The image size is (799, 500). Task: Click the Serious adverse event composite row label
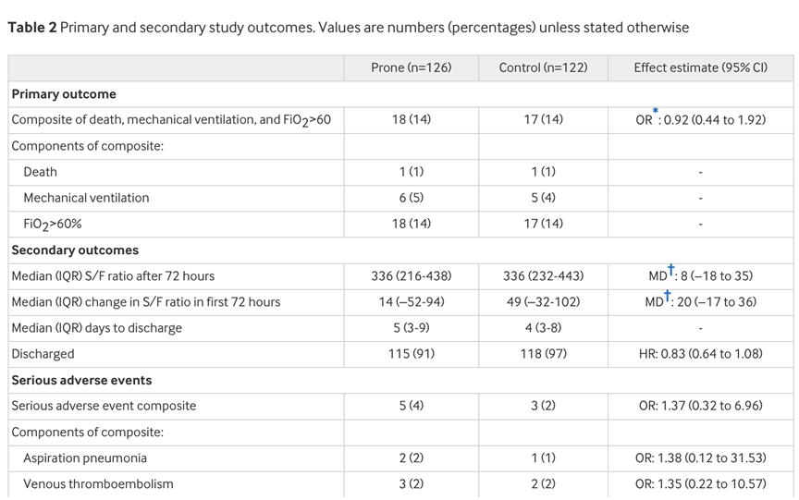click(x=104, y=406)
